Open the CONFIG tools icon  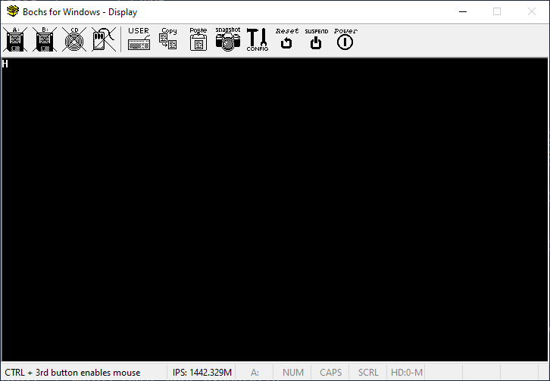coord(257,39)
